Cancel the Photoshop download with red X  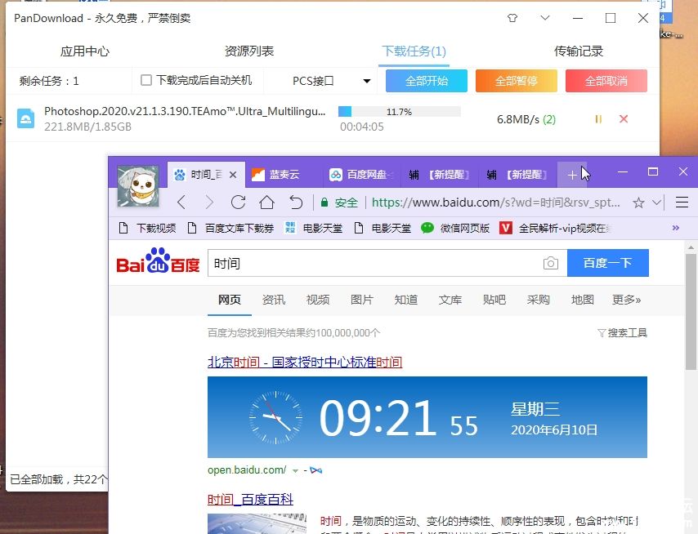click(x=624, y=119)
